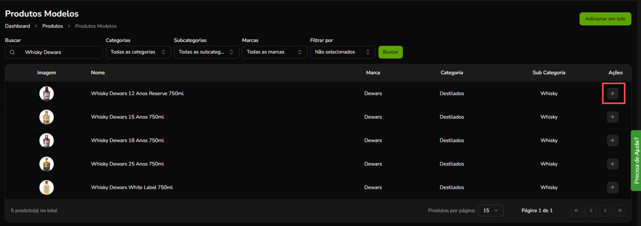Go to last page with double-right arrows

click(x=620, y=210)
